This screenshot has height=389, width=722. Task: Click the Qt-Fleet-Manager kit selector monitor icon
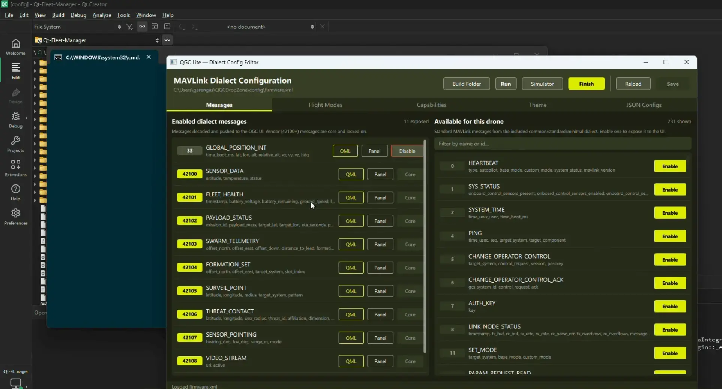pos(16,383)
